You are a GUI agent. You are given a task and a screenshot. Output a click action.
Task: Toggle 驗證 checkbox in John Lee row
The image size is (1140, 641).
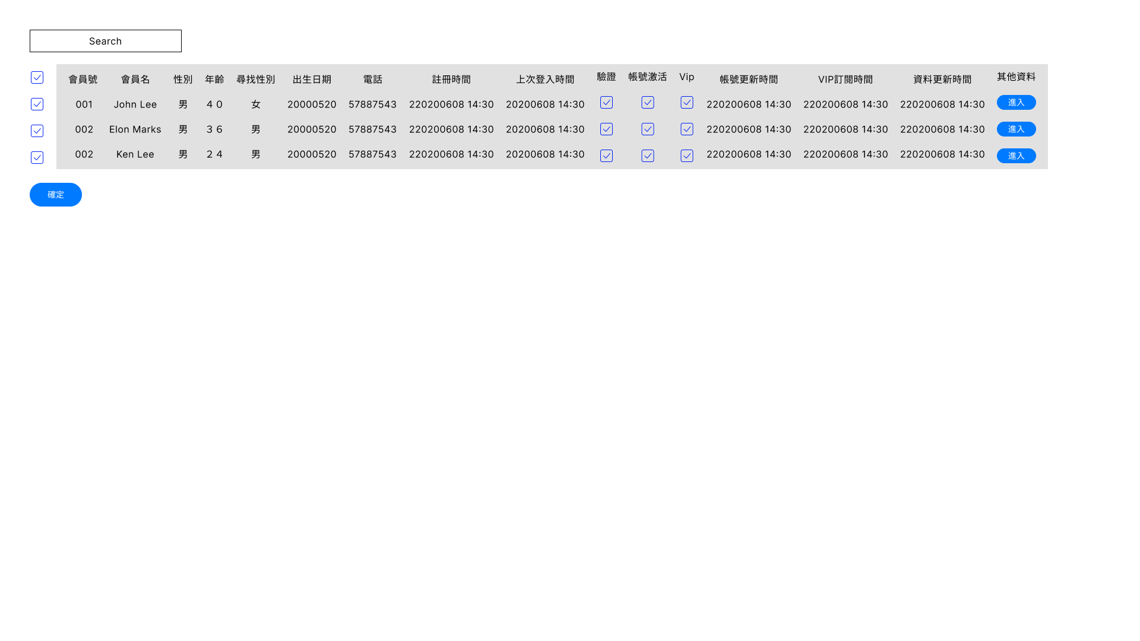[x=606, y=103]
